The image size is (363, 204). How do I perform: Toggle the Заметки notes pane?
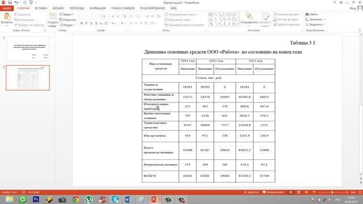pyautogui.click(x=251, y=193)
